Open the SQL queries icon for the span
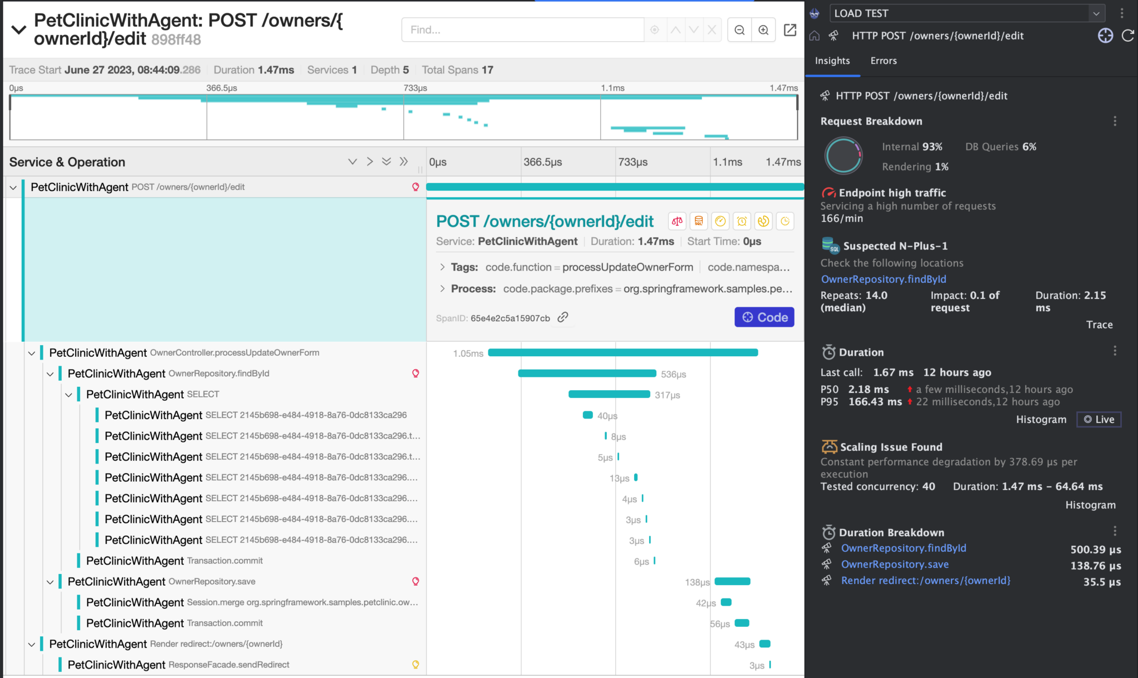 pos(699,221)
